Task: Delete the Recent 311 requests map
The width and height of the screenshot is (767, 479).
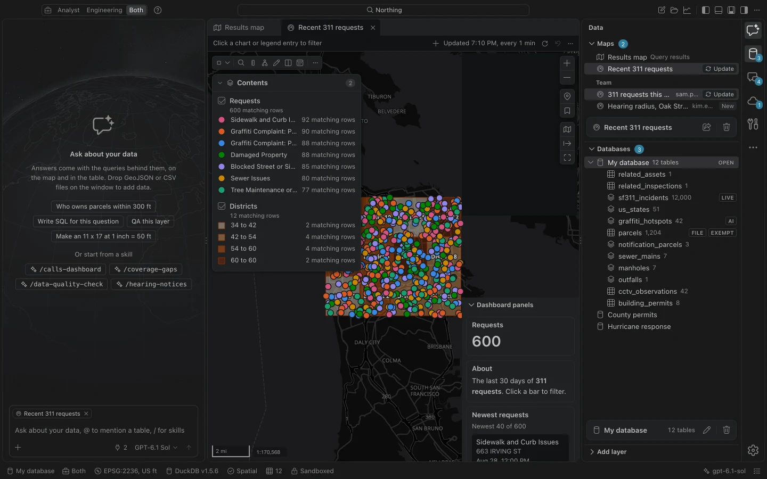Action: pyautogui.click(x=727, y=127)
